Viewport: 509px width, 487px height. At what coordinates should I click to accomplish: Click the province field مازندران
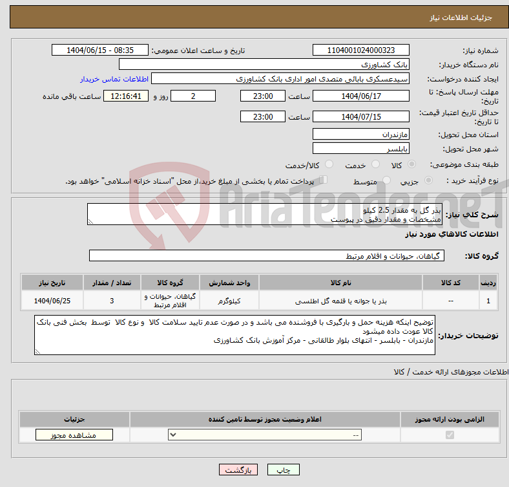point(360,134)
